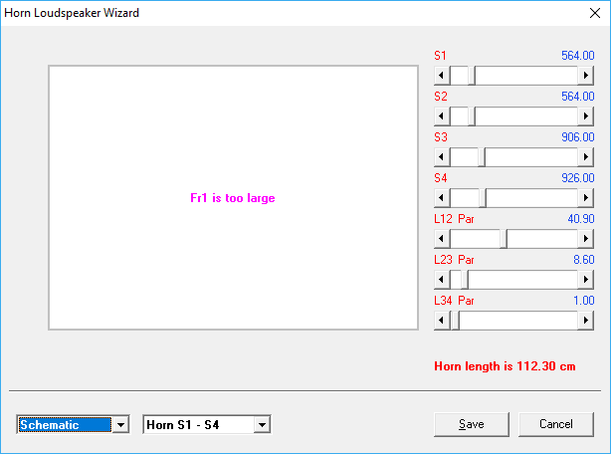
Task: Save the horn wizard settings
Action: 472,424
